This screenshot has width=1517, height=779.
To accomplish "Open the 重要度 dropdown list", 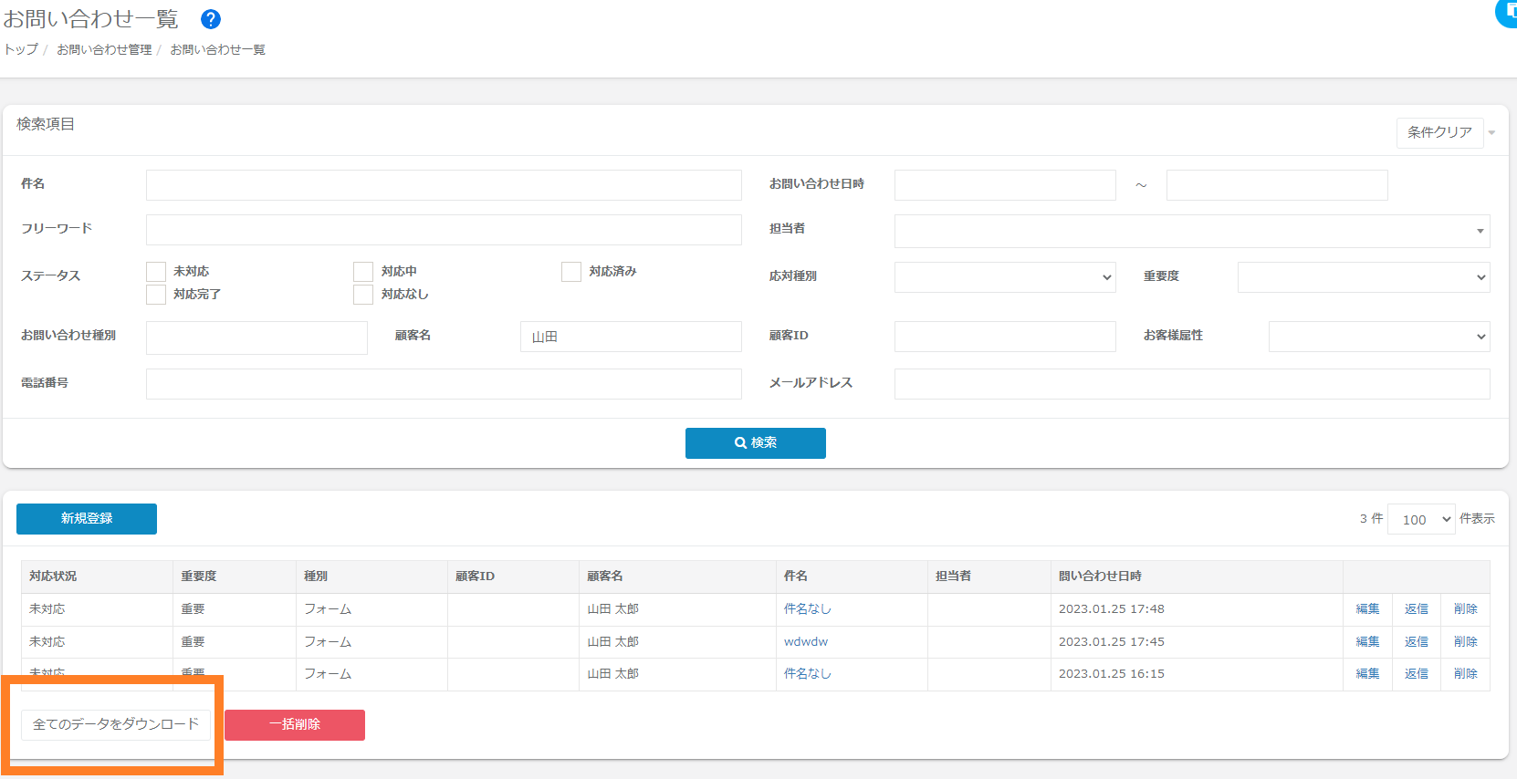I will click(x=1363, y=277).
